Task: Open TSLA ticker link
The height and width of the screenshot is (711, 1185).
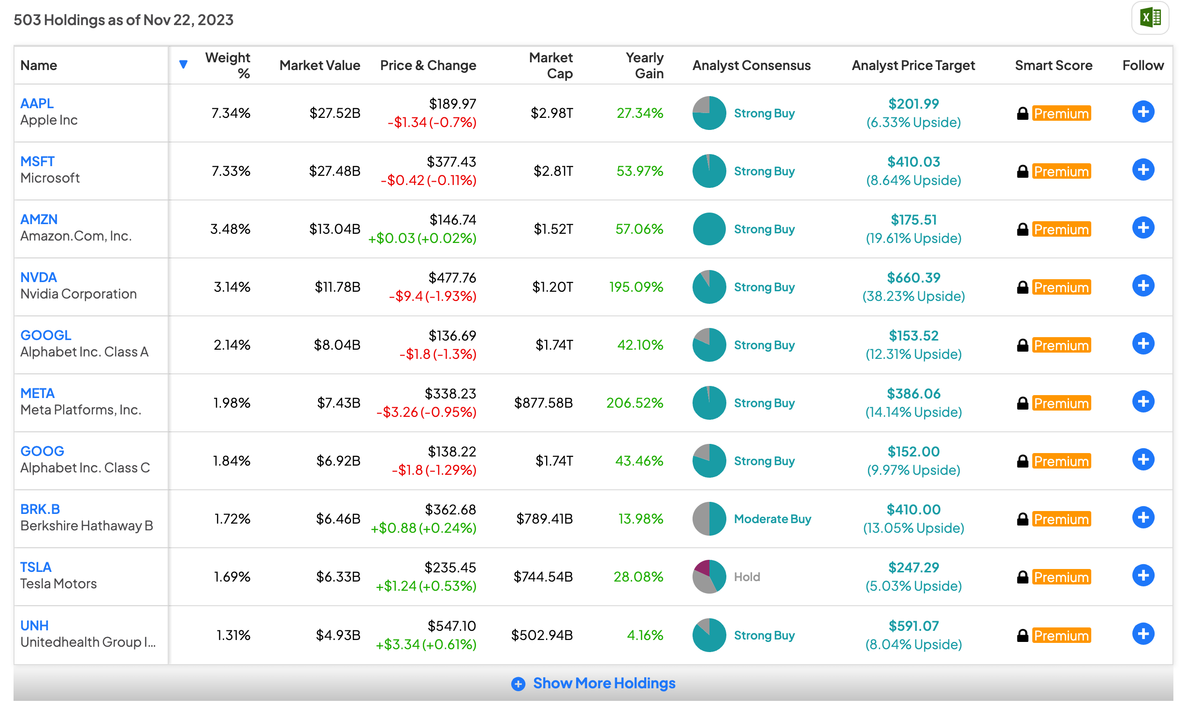Action: 36,567
